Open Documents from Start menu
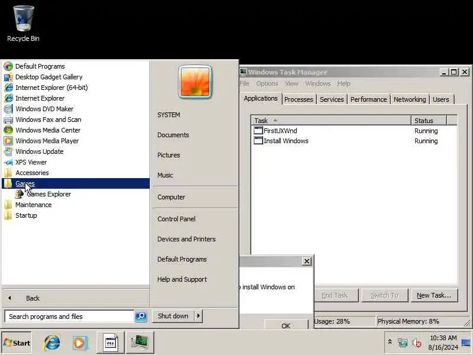This screenshot has width=473, height=355. pos(173,135)
